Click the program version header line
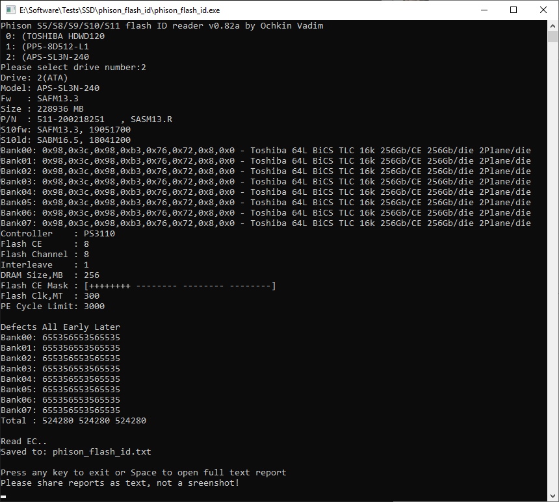Image resolution: width=559 pixels, height=502 pixels. tap(162, 26)
